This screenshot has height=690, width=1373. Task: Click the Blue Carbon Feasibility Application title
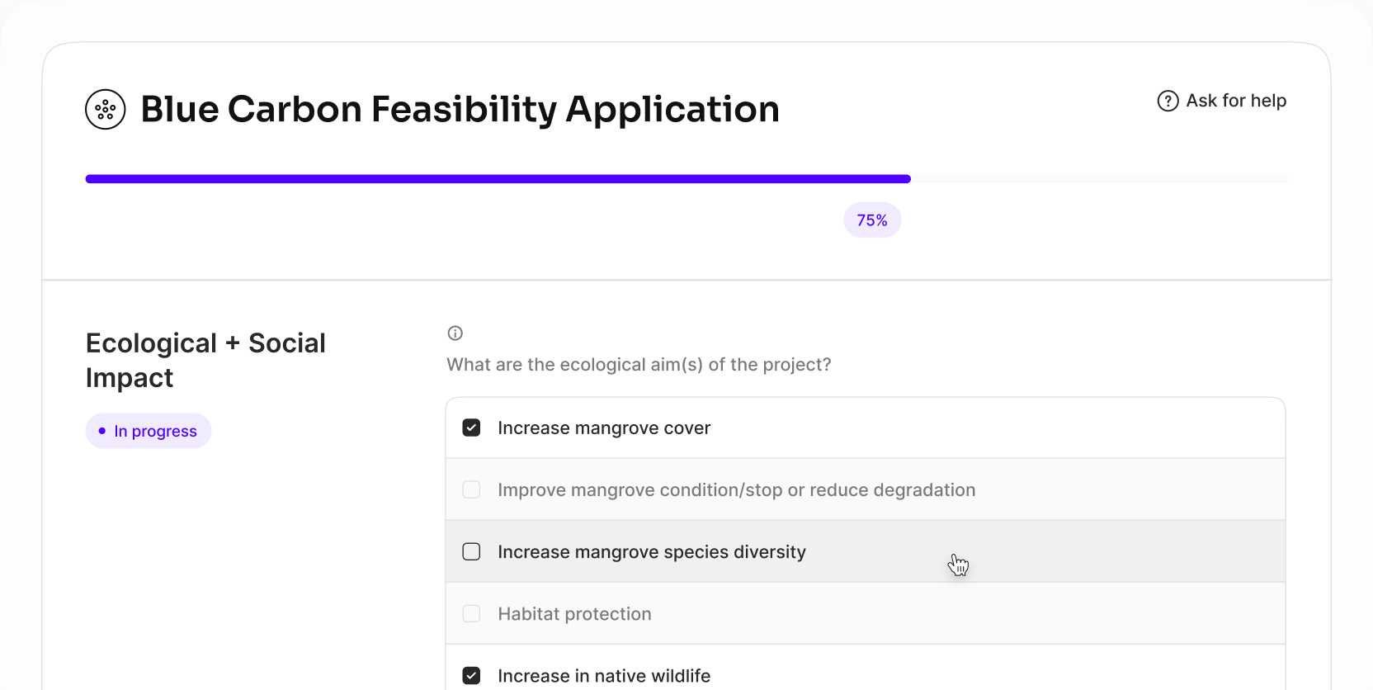click(x=460, y=110)
